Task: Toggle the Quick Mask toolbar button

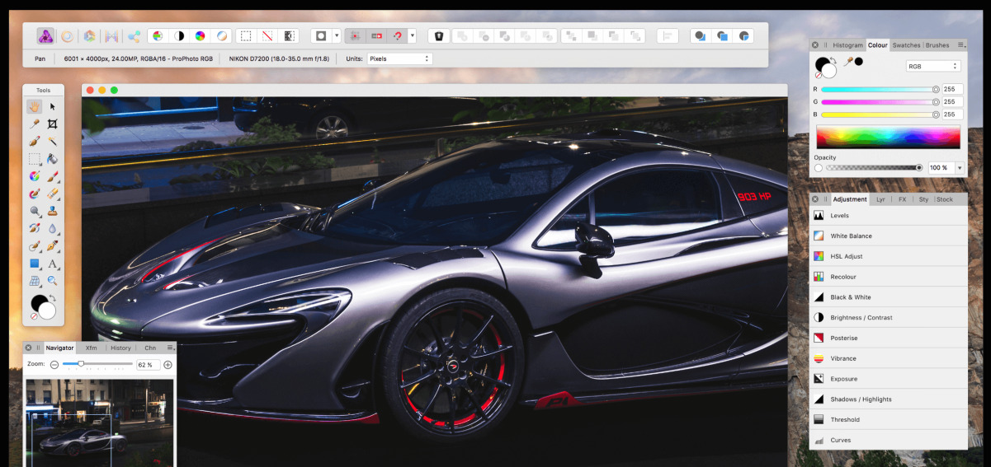Action: coord(321,36)
